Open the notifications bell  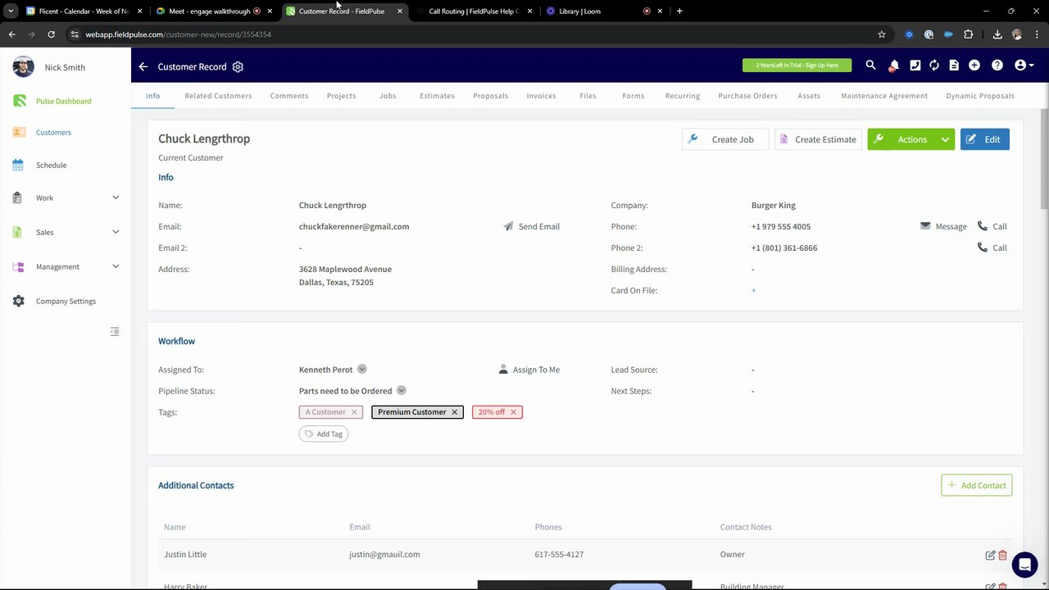click(x=894, y=66)
